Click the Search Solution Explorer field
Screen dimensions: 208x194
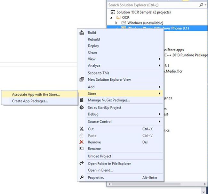tap(153, 5)
